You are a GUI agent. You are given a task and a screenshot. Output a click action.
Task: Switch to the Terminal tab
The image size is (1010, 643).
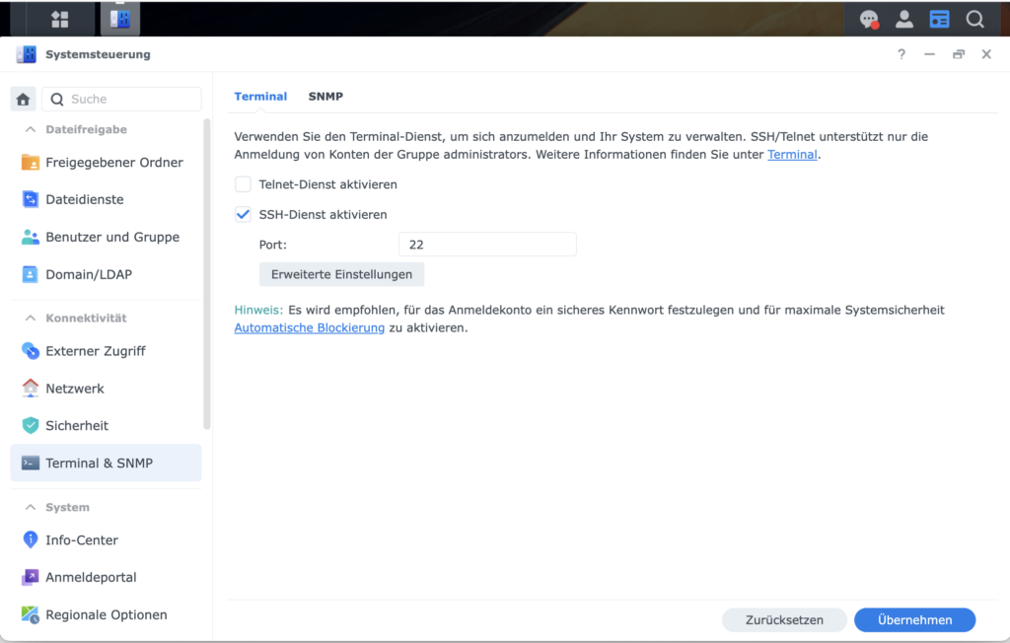[260, 96]
